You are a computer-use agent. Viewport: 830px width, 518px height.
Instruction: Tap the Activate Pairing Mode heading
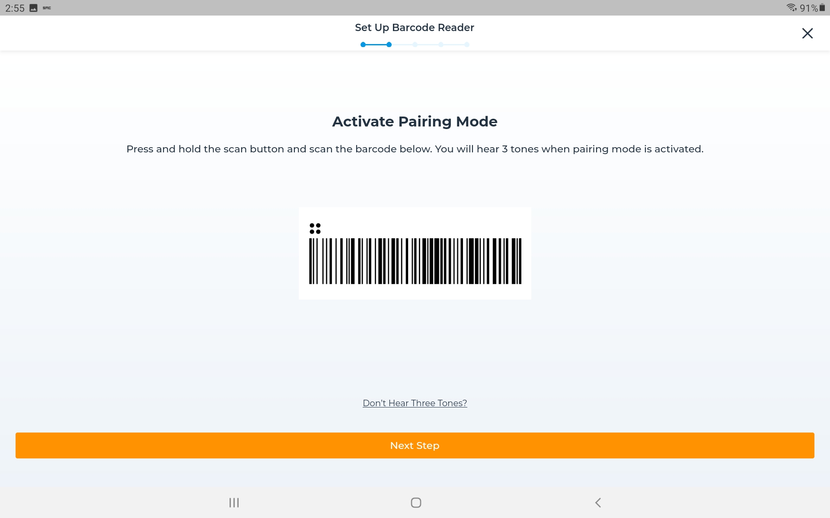[x=415, y=122]
